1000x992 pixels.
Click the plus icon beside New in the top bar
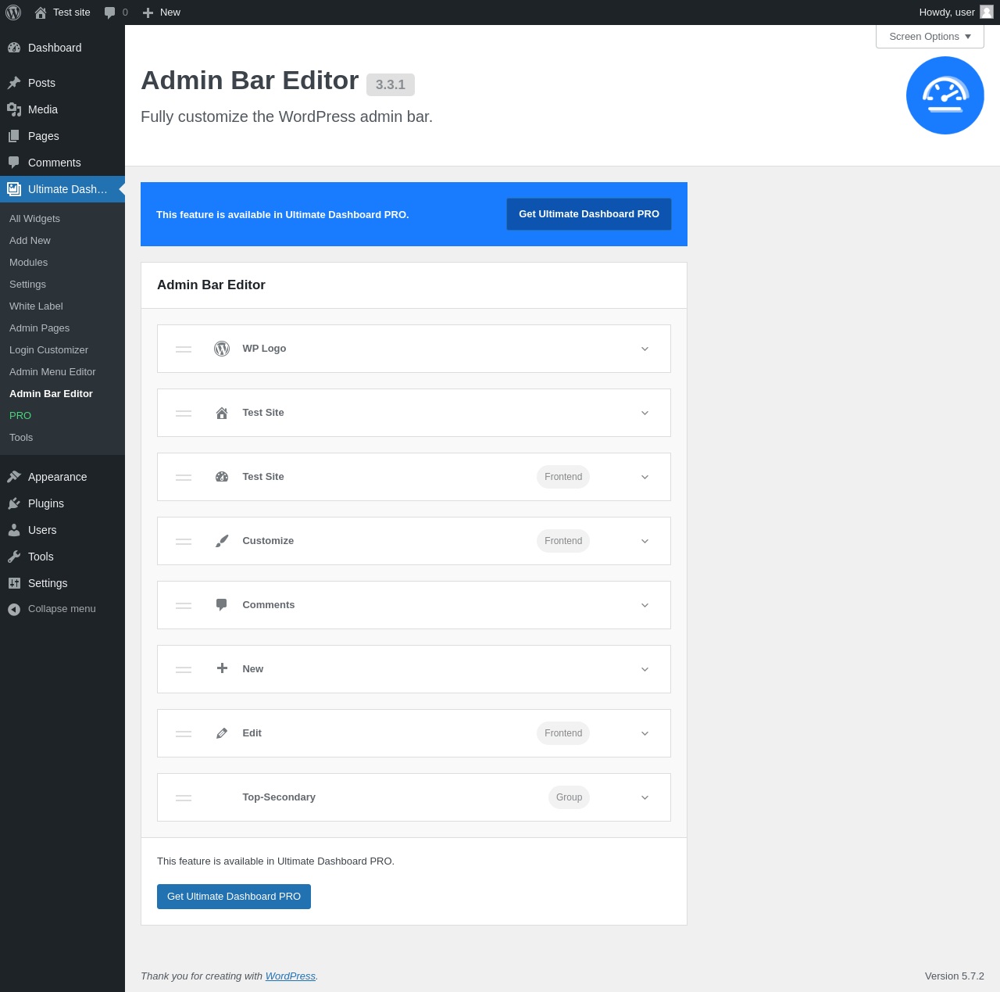tap(148, 13)
